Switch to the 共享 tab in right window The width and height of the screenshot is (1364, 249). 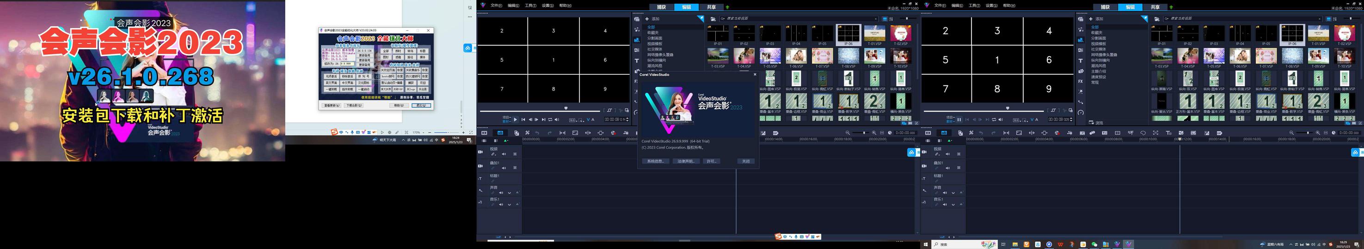coord(1155,7)
